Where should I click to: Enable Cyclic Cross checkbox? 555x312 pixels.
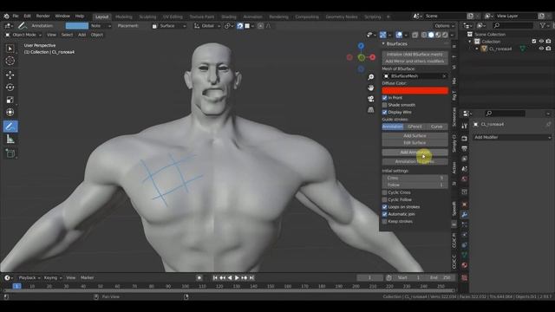[x=384, y=192]
